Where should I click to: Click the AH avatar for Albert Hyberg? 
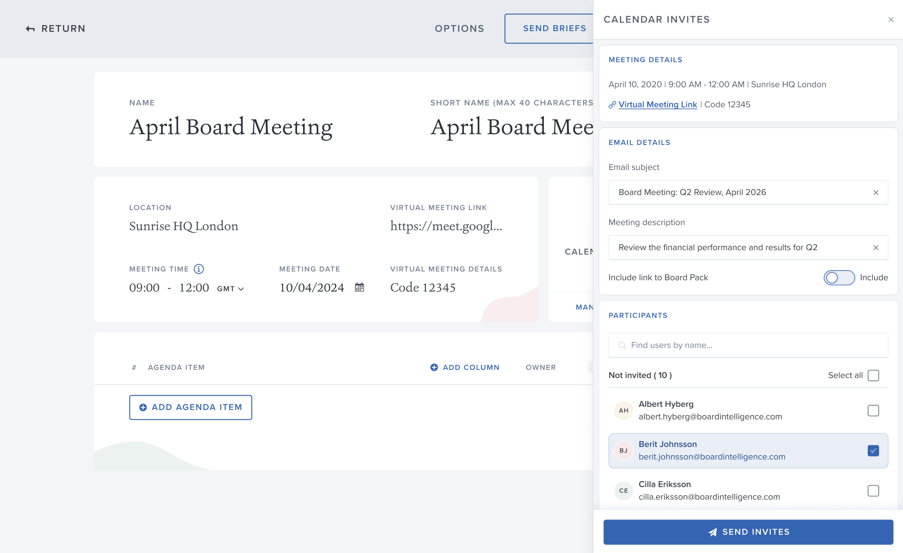pos(624,410)
